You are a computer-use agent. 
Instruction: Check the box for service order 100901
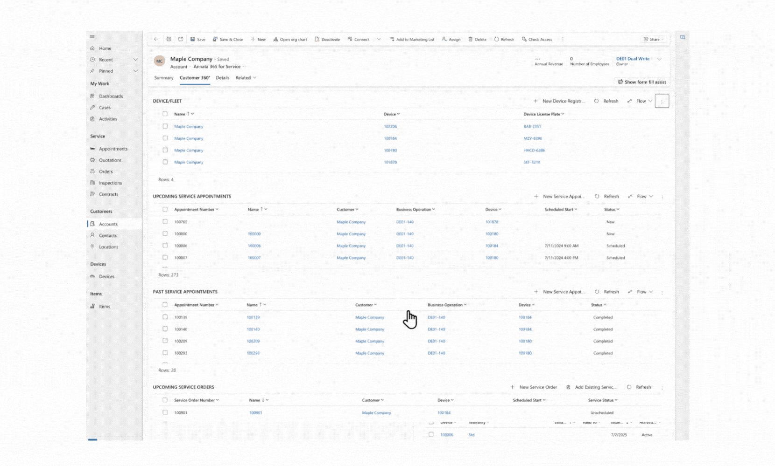[x=165, y=412]
